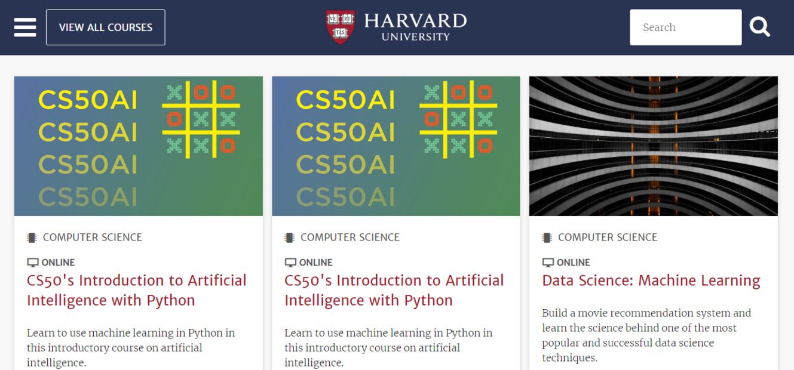Click the Online monitor icon on the Data Science card
Image resolution: width=794 pixels, height=370 pixels.
coord(548,263)
